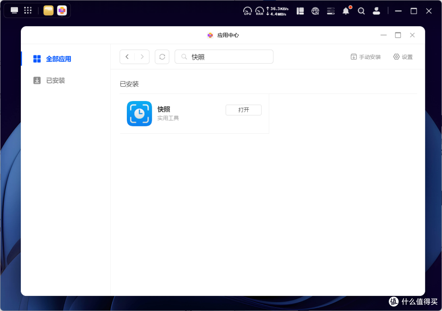Open the task manager list icon

pyautogui.click(x=331, y=11)
